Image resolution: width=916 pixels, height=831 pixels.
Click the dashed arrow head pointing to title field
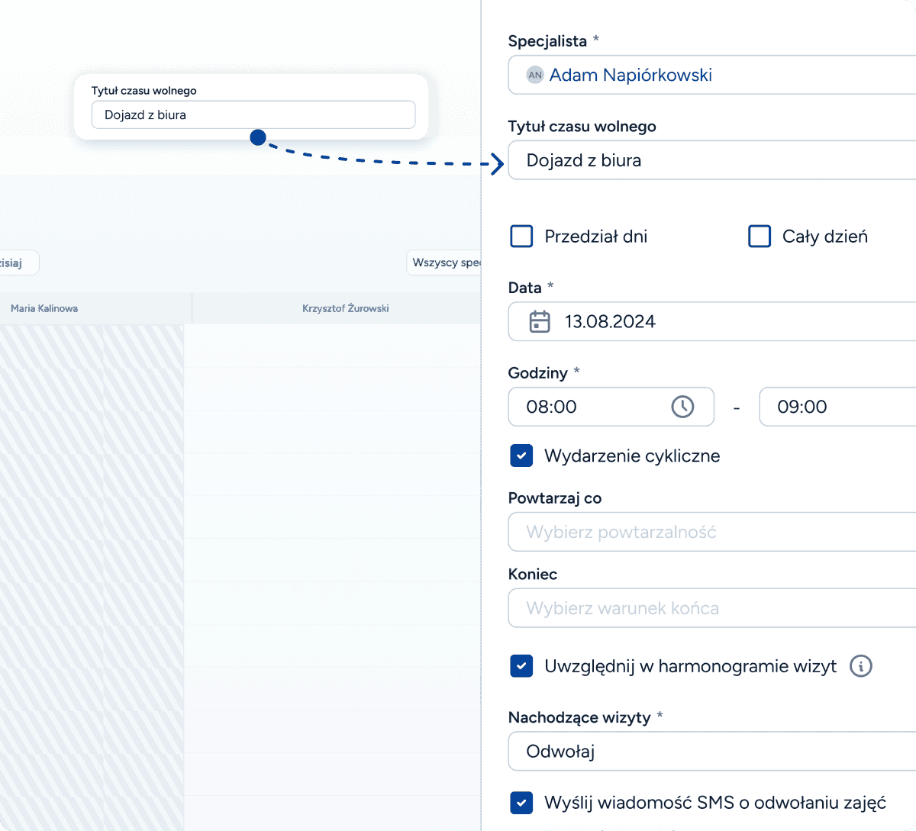click(x=497, y=163)
